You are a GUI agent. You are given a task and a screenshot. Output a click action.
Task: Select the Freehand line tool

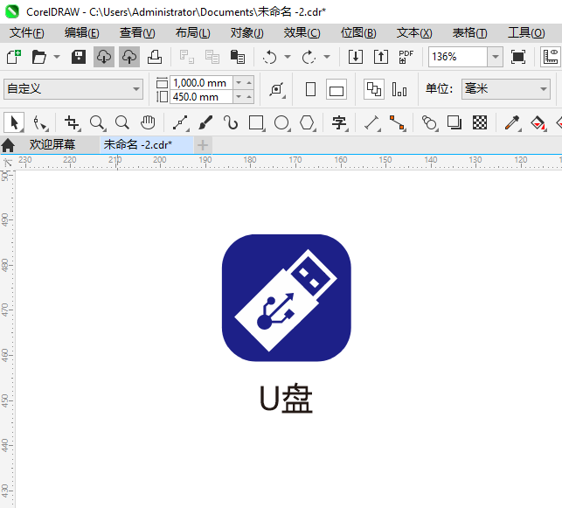[181, 123]
